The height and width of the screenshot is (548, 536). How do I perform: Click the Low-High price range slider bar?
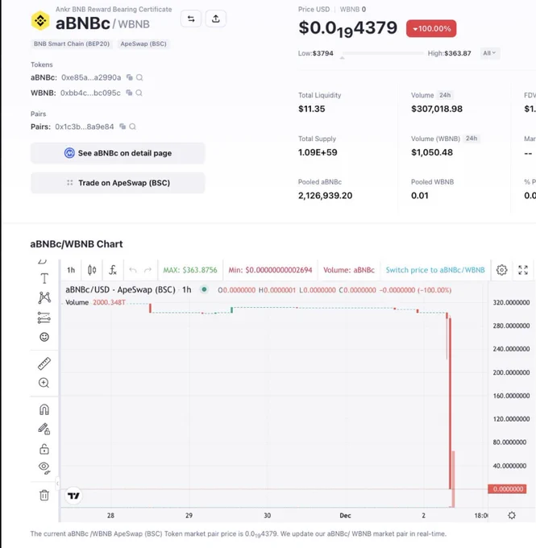383,53
